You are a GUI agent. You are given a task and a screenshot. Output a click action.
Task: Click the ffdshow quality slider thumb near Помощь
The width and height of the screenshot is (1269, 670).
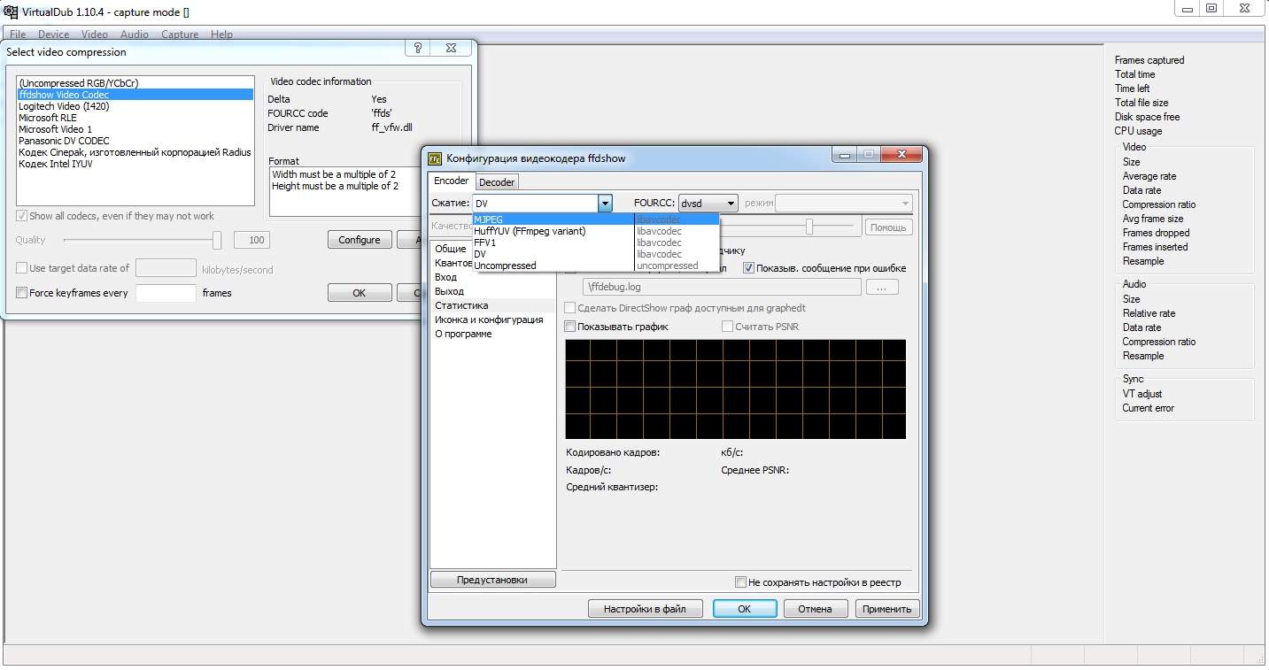coord(809,227)
